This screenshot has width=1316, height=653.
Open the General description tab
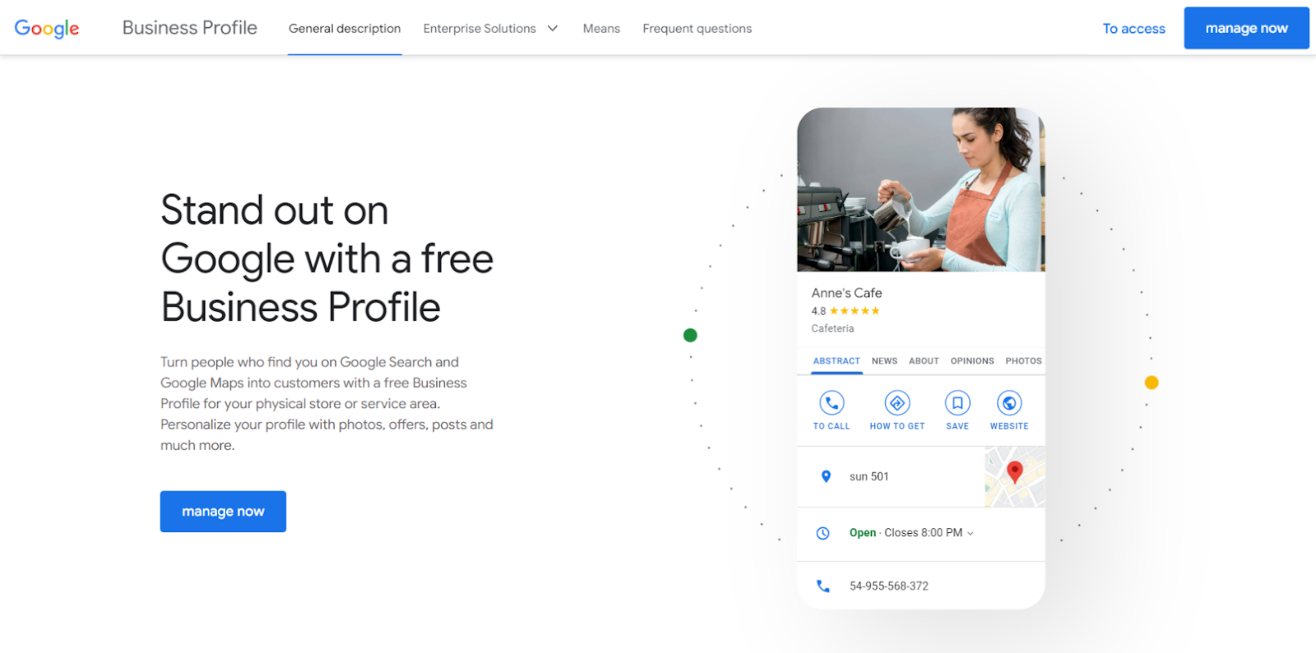[x=345, y=28]
